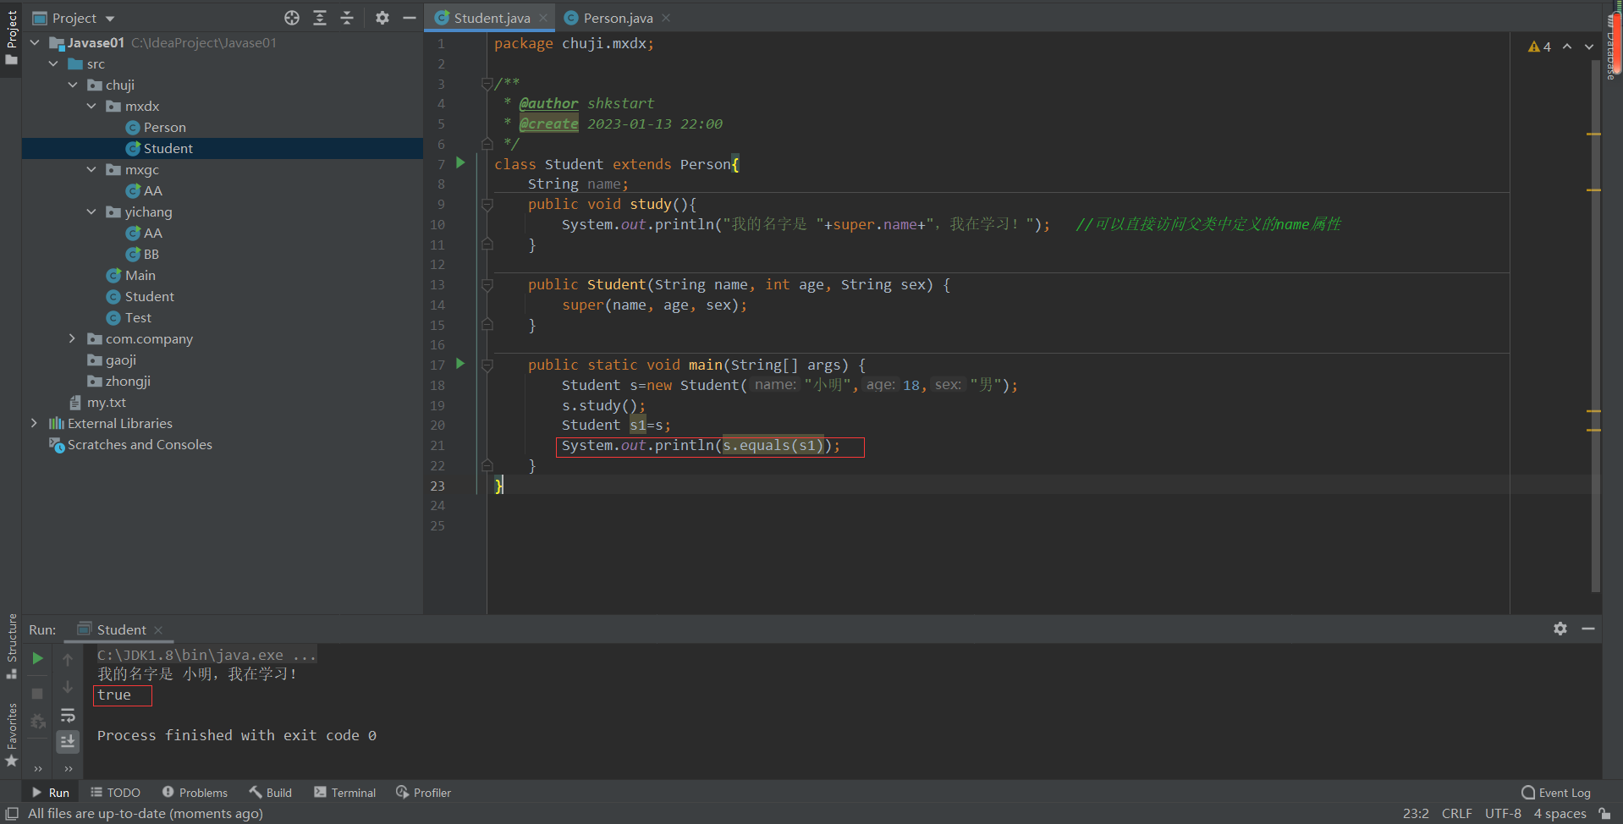Toggle scroll to end in console
Screen dimensions: 1623x824
click(68, 742)
